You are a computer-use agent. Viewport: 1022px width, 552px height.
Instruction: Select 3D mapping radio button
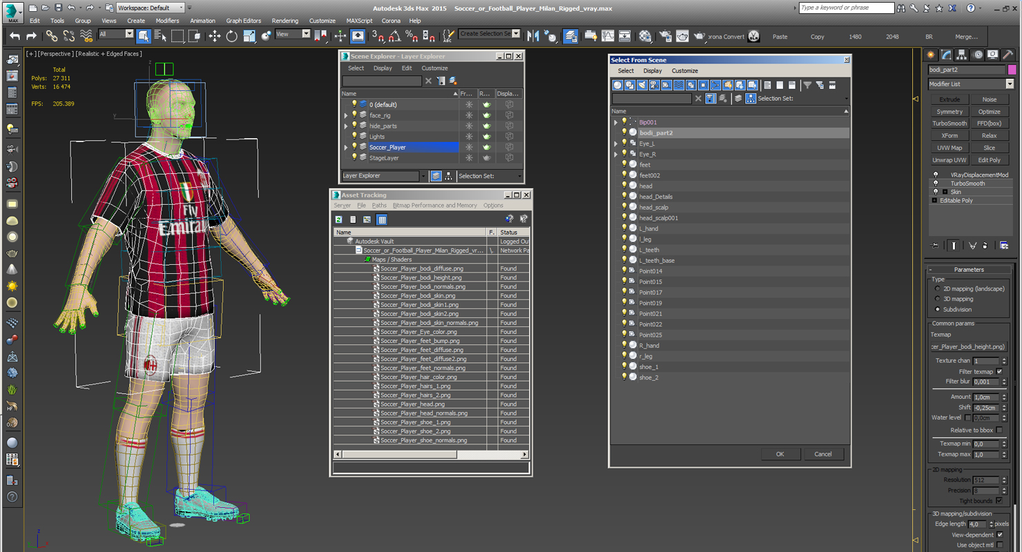[938, 299]
